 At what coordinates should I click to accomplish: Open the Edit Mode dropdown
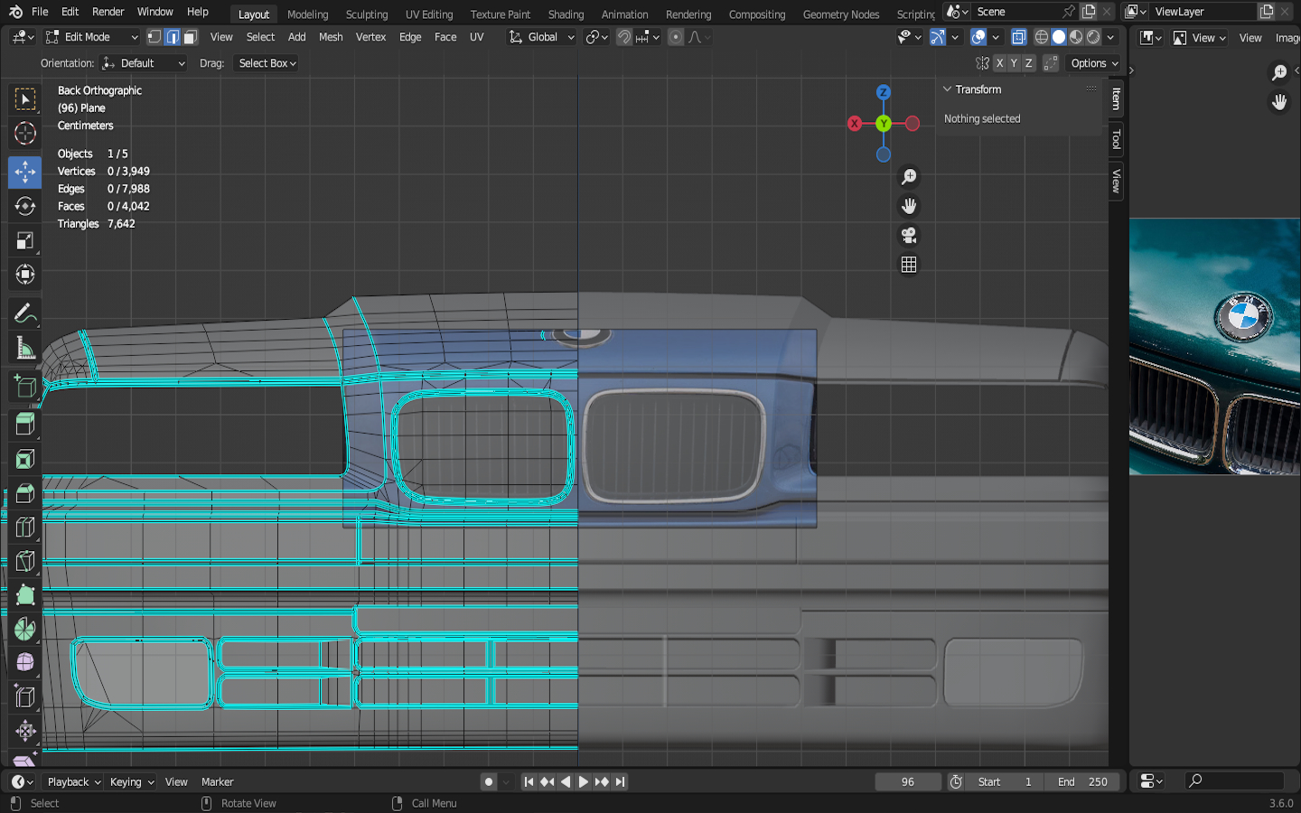tap(91, 37)
